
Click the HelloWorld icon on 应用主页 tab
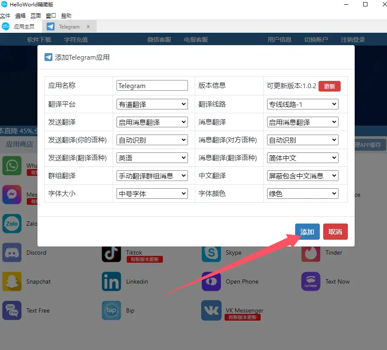click(6, 26)
